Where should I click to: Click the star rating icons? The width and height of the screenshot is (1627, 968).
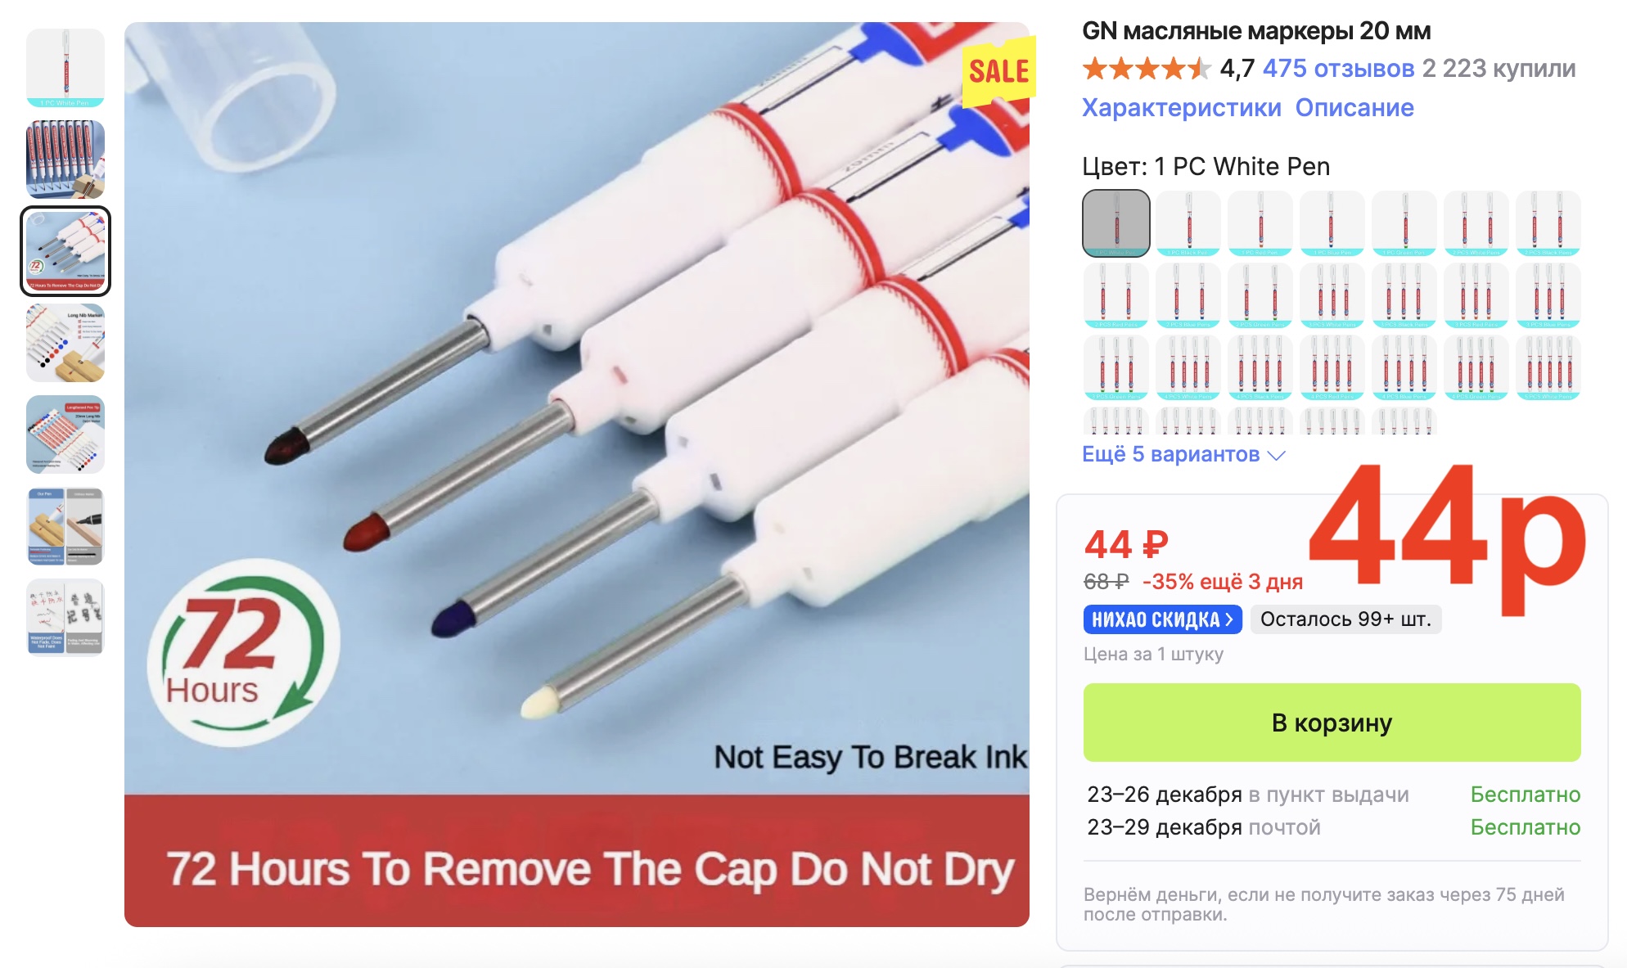[x=1147, y=68]
